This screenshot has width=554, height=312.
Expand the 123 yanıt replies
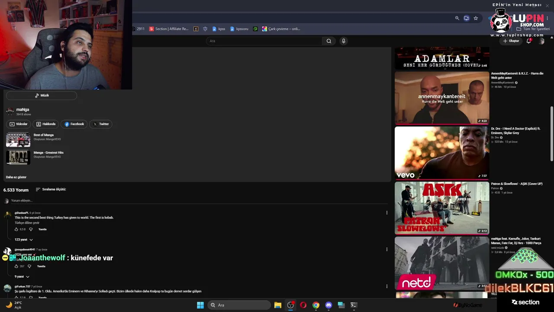[x=24, y=240]
